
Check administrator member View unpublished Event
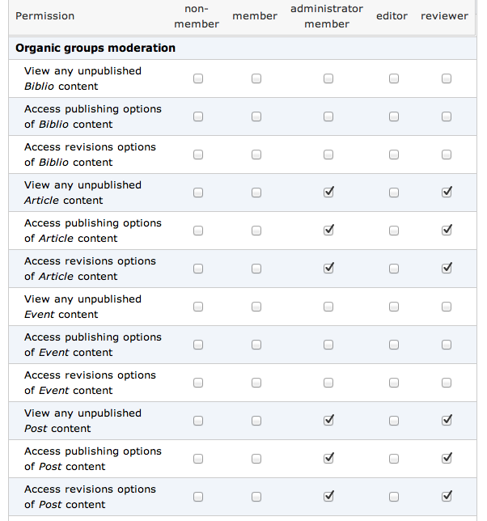click(x=328, y=307)
